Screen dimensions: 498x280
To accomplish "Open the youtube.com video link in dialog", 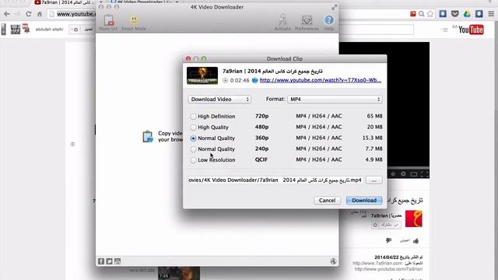I will [x=320, y=80].
